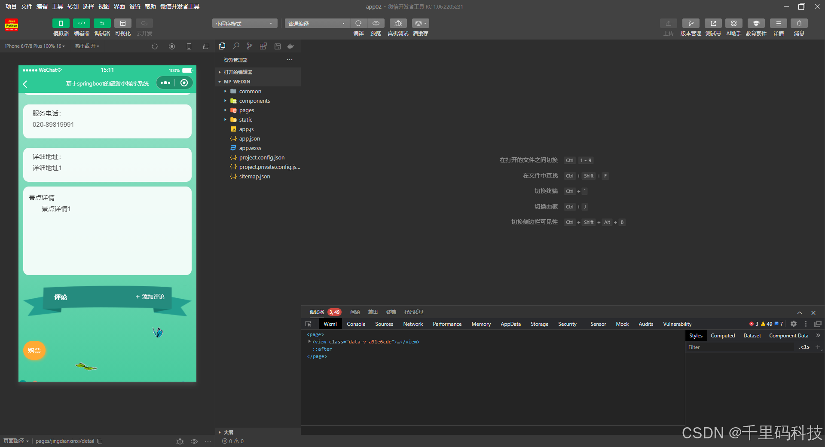Toggle the 编辑器 editor panel button
This screenshot has width=825, height=447.
[82, 23]
